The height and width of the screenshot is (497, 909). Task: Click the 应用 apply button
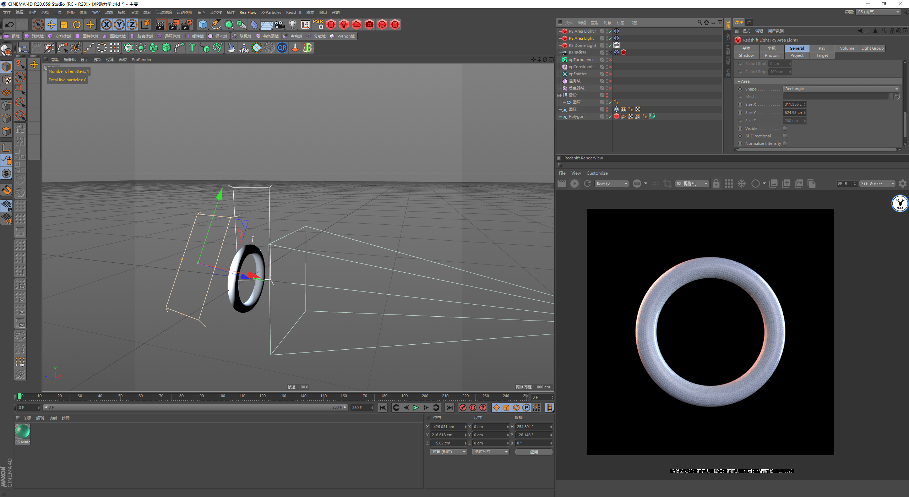coord(533,452)
